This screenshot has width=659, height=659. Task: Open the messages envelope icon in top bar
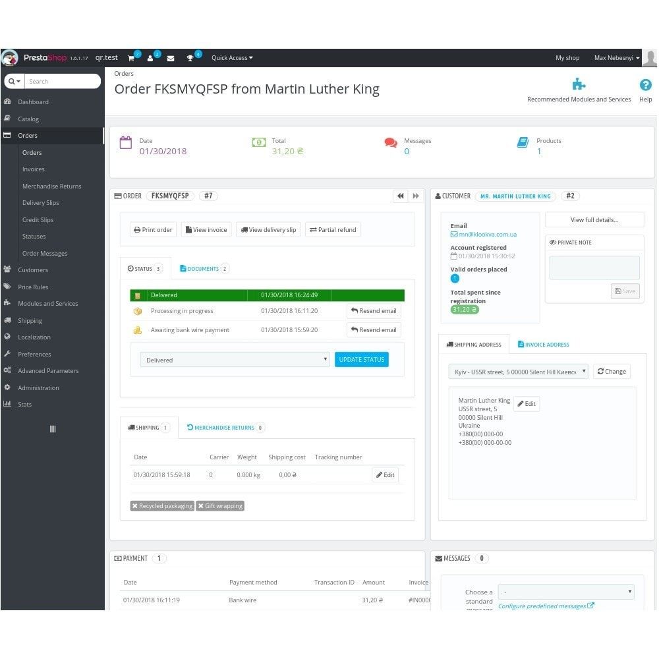pyautogui.click(x=171, y=59)
